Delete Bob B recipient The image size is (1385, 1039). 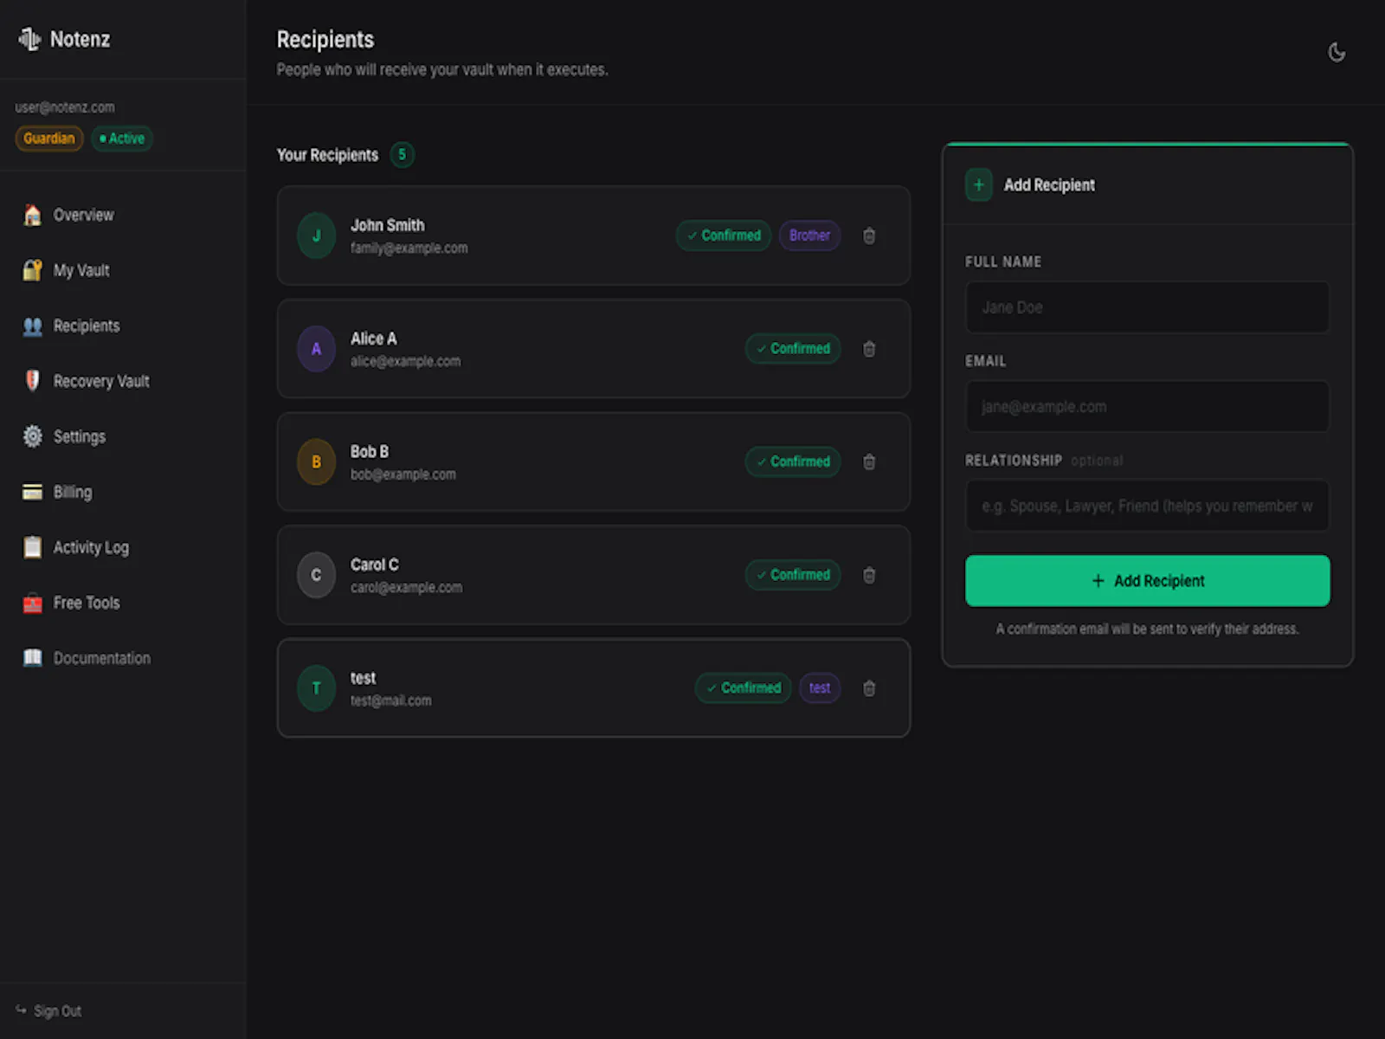(x=869, y=461)
